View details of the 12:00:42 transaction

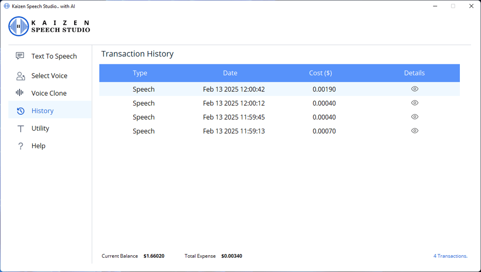(415, 89)
